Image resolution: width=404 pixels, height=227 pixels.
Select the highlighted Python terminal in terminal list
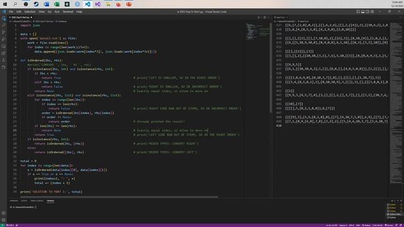(394, 214)
